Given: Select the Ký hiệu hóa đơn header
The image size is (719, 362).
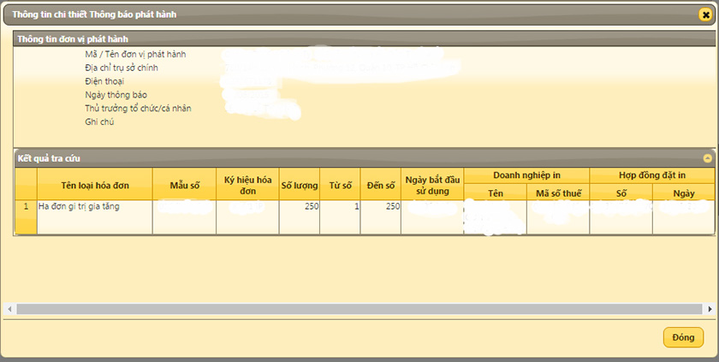Looking at the screenshot, I should (x=247, y=185).
